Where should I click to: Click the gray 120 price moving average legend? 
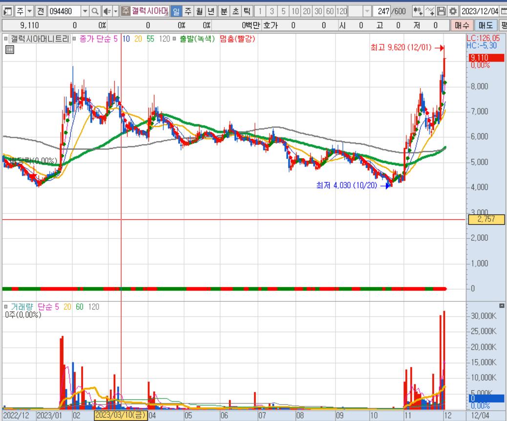pyautogui.click(x=165, y=39)
